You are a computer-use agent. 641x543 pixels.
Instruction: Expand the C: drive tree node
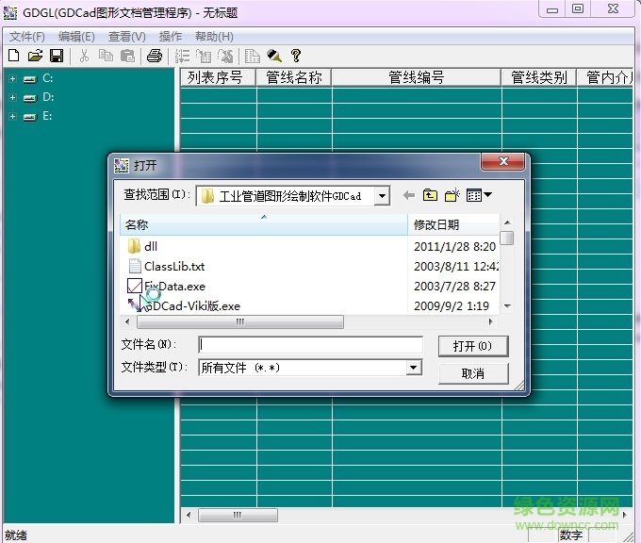[12, 78]
